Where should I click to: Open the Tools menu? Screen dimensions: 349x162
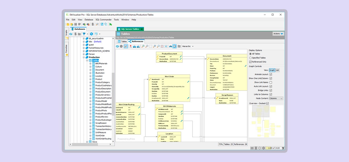click(x=116, y=20)
